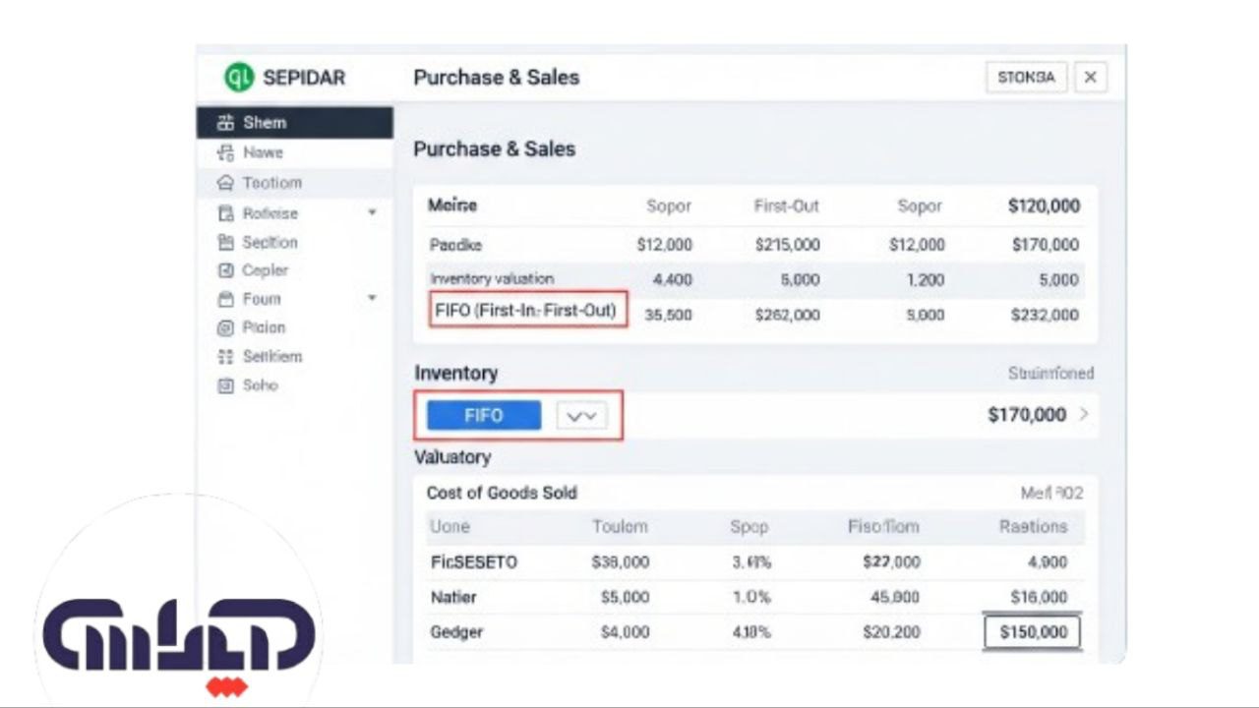Click the $150,000 highlighted cell
Screen dimensions: 1259x708
coord(1033,632)
